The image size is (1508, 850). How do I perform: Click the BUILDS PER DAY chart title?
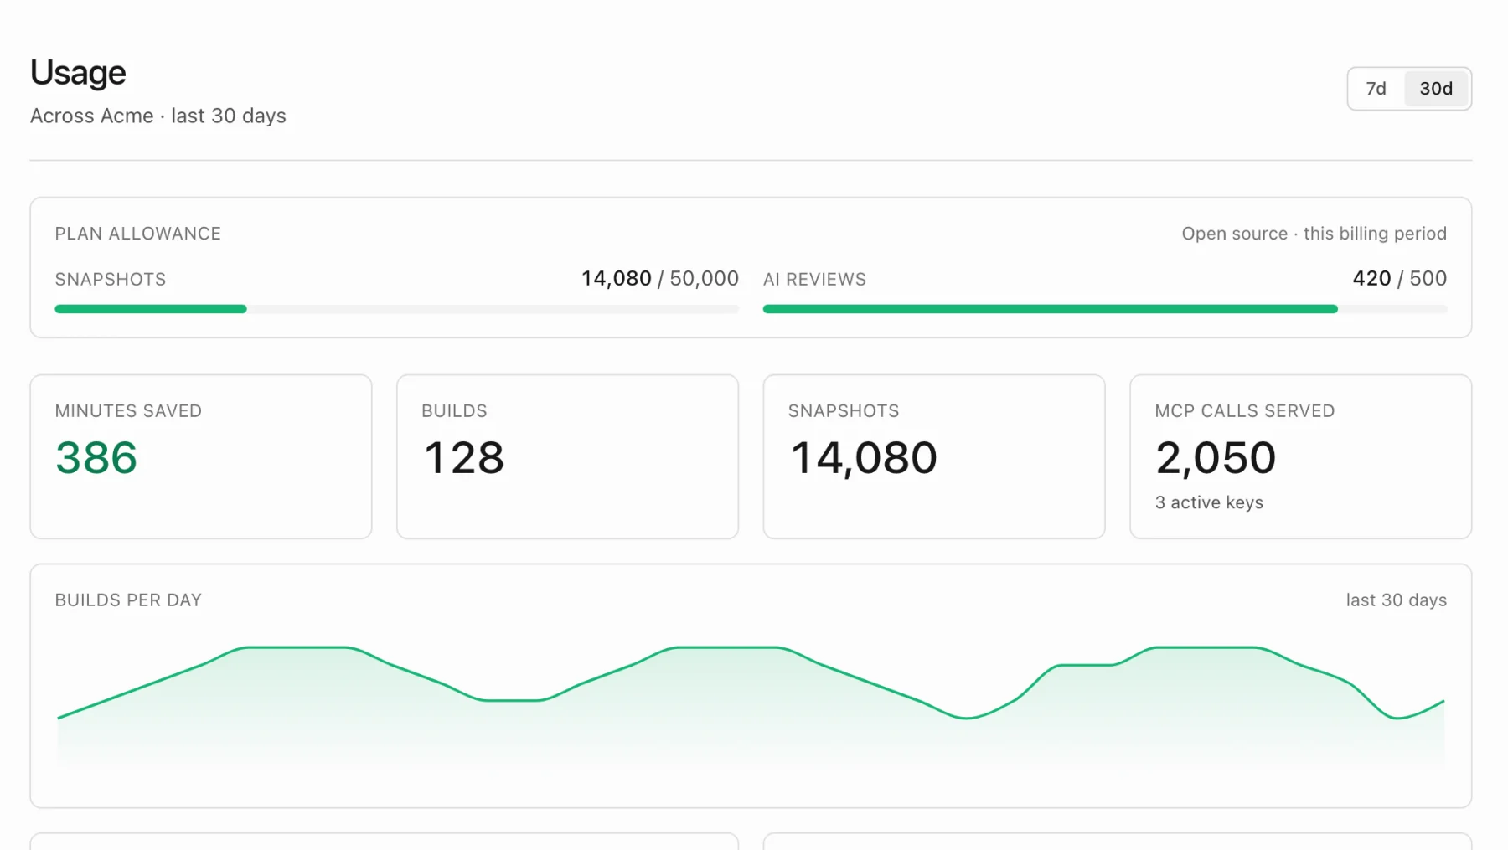128,600
